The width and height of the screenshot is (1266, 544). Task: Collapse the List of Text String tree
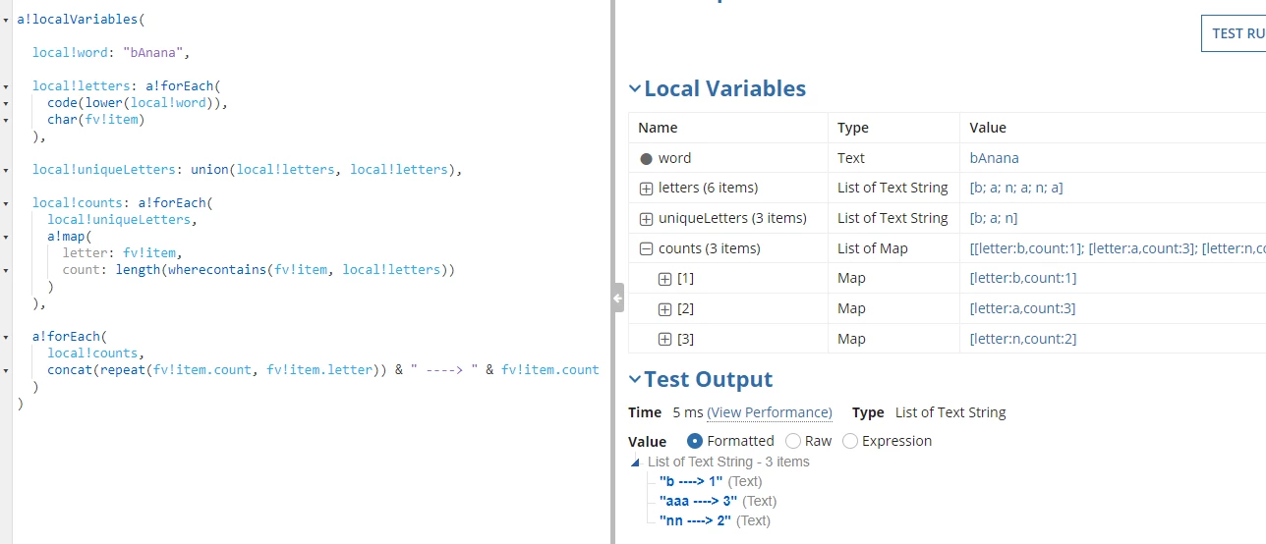click(635, 462)
